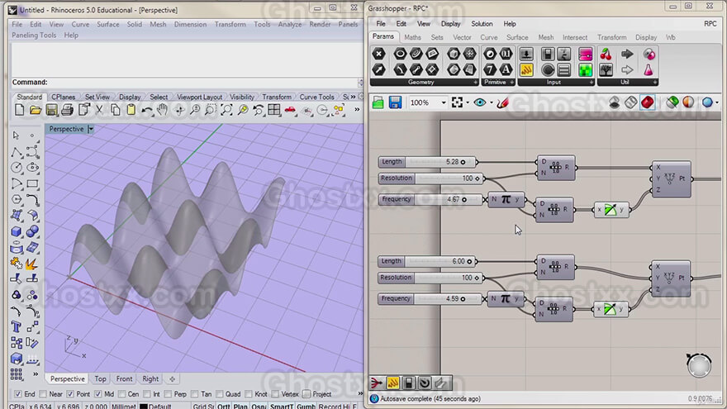The width and height of the screenshot is (727, 409).
Task: Click the upper Length slider showing 5.28
Action: 427,162
